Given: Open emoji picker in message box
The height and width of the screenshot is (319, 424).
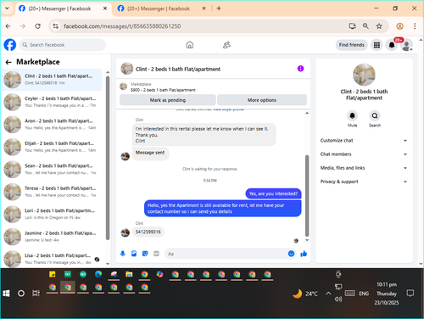Looking at the screenshot, I should click(x=291, y=254).
